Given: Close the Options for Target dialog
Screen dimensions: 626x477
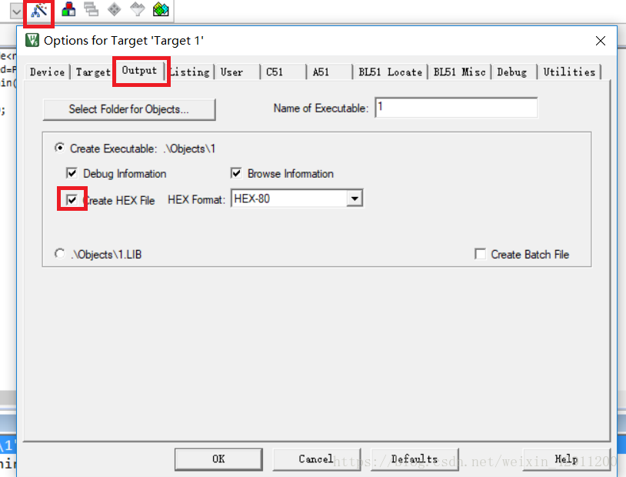Looking at the screenshot, I should coord(600,41).
